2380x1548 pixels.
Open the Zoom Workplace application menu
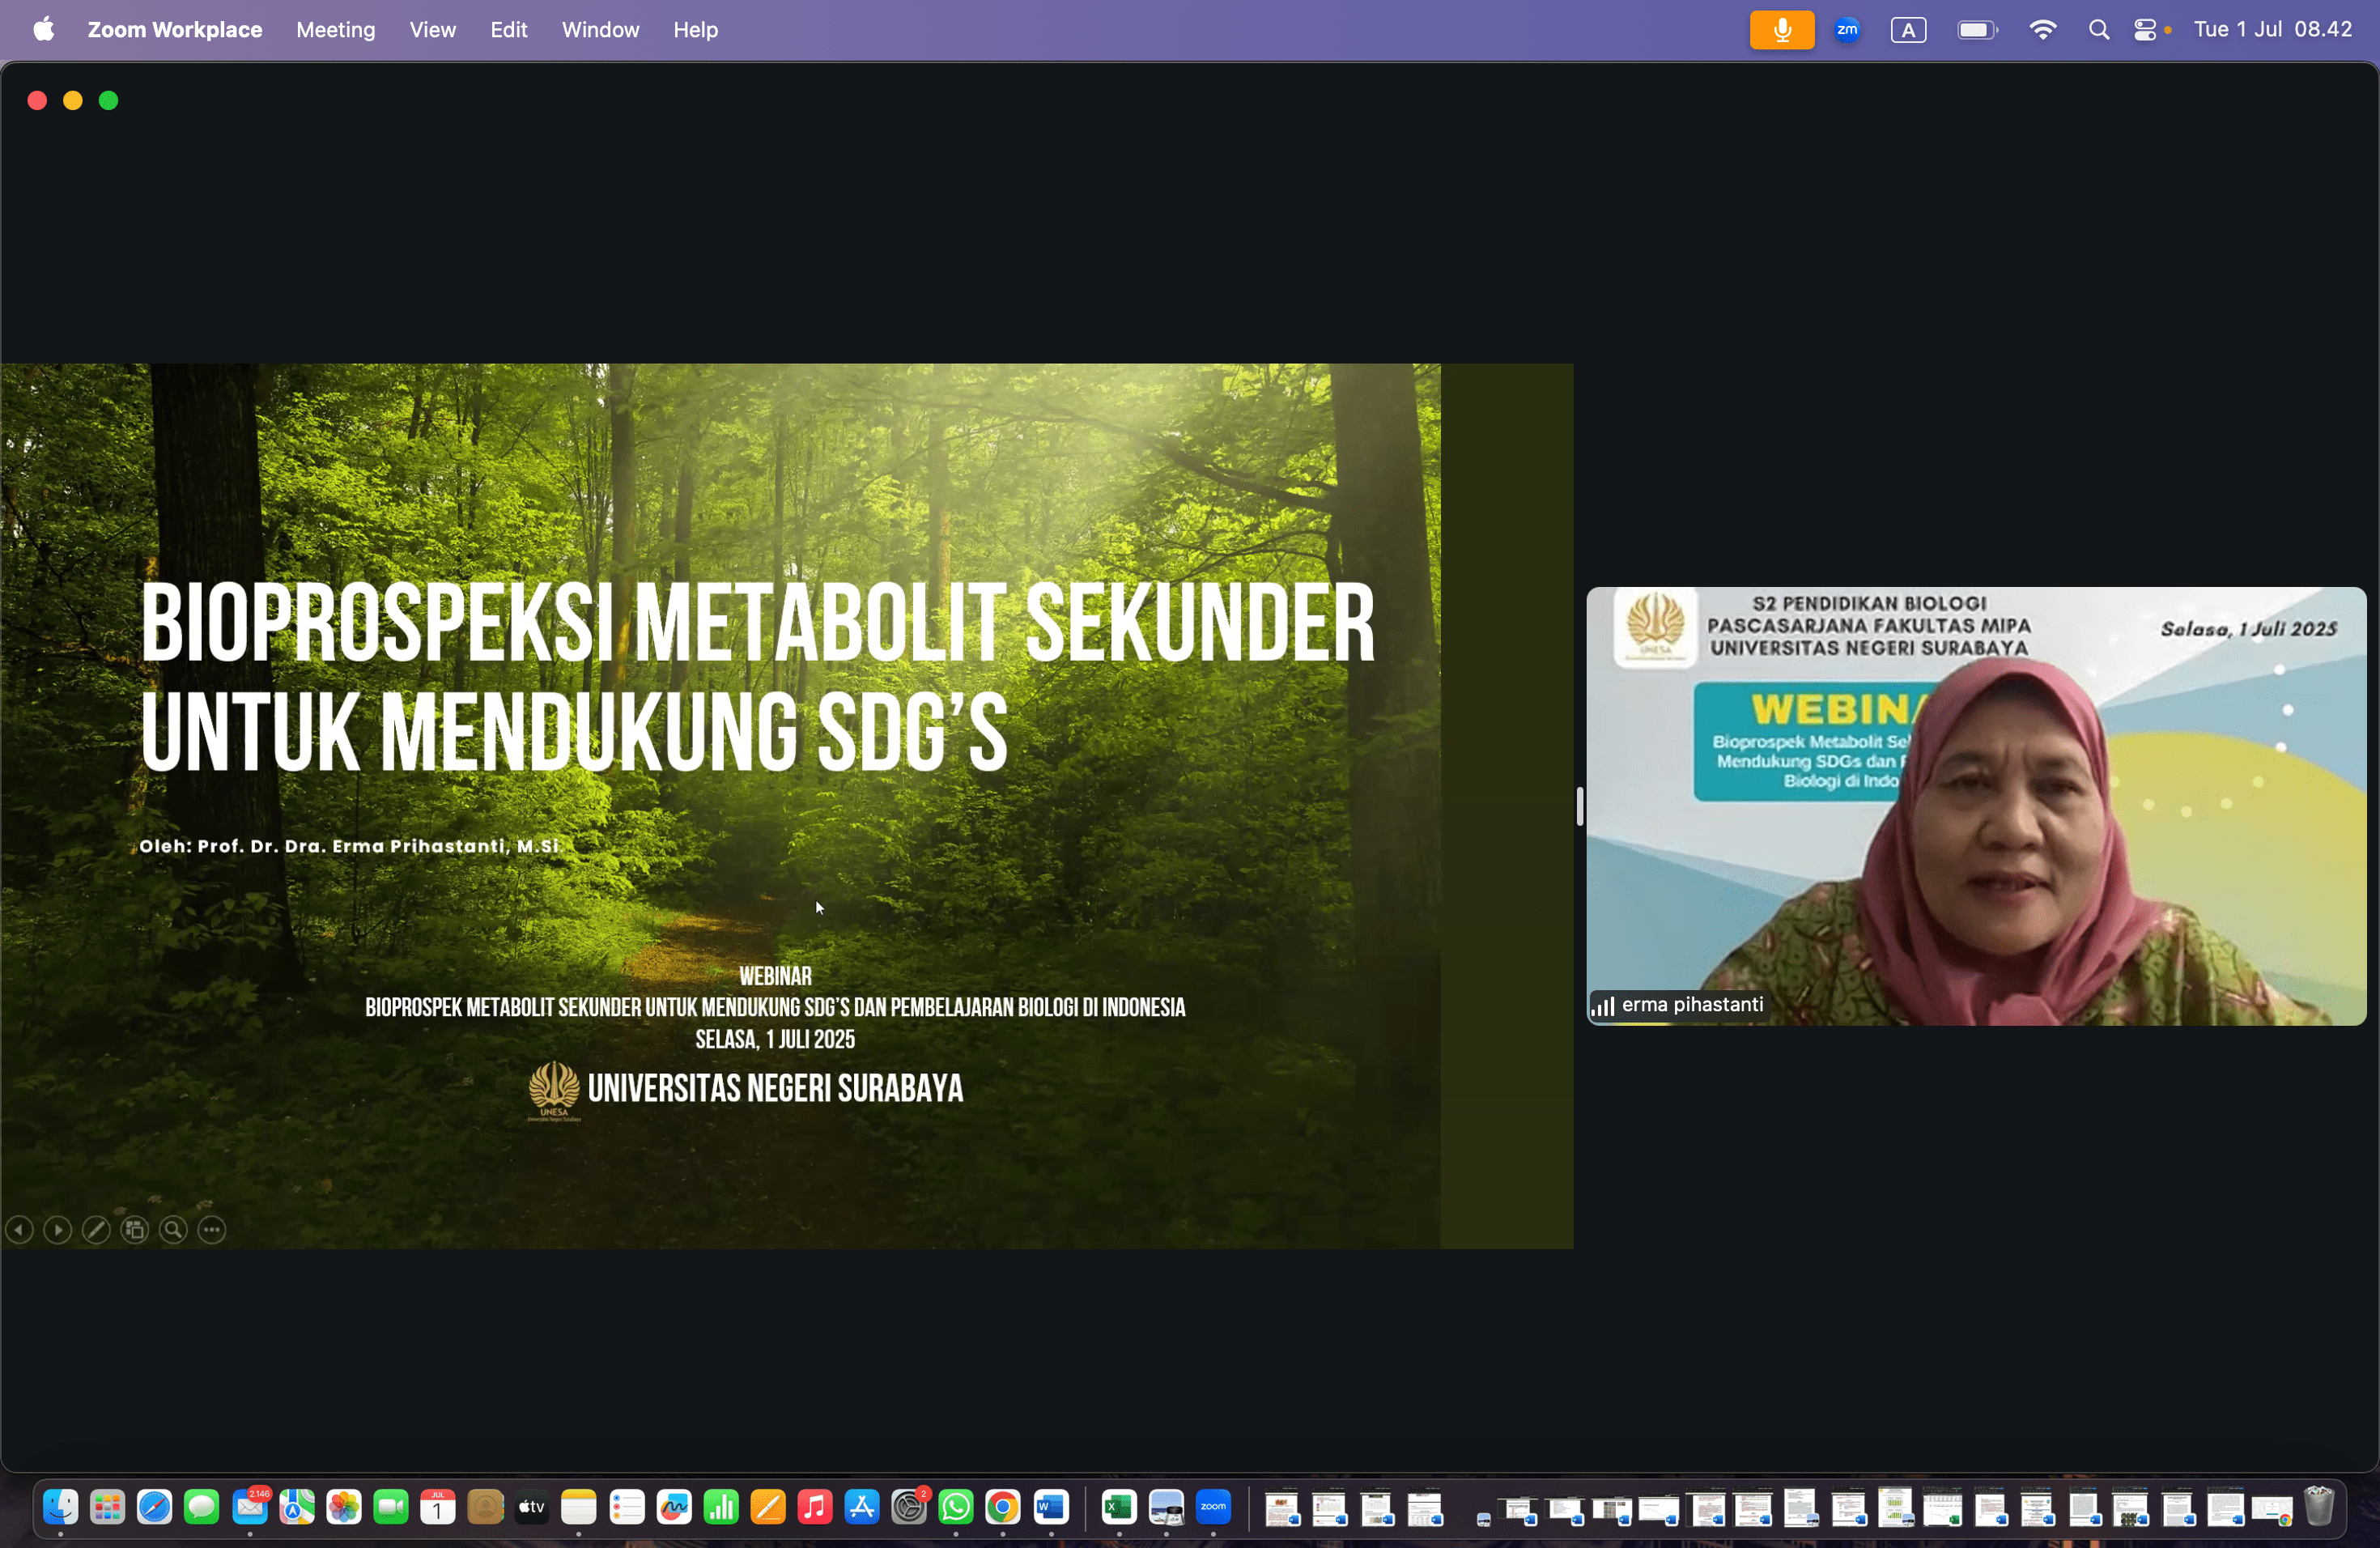[174, 30]
